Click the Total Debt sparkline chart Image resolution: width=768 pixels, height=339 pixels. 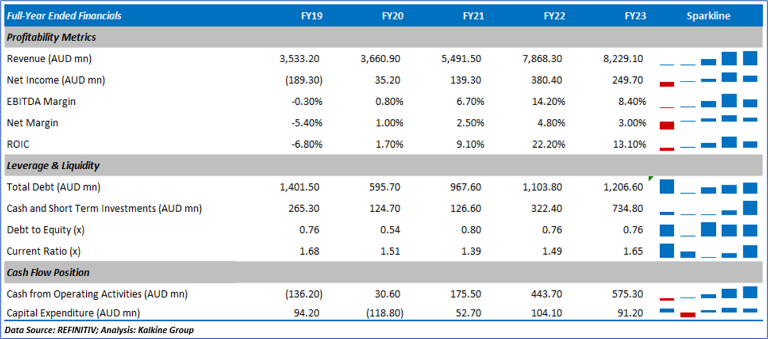[708, 187]
